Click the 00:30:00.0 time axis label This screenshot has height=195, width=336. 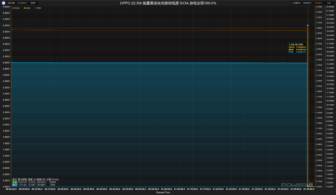(x=89, y=189)
